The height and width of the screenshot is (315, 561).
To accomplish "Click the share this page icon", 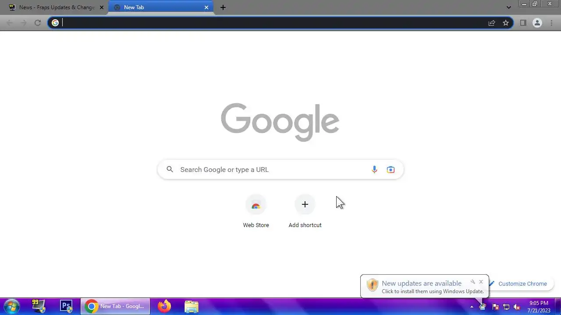I will click(492, 23).
